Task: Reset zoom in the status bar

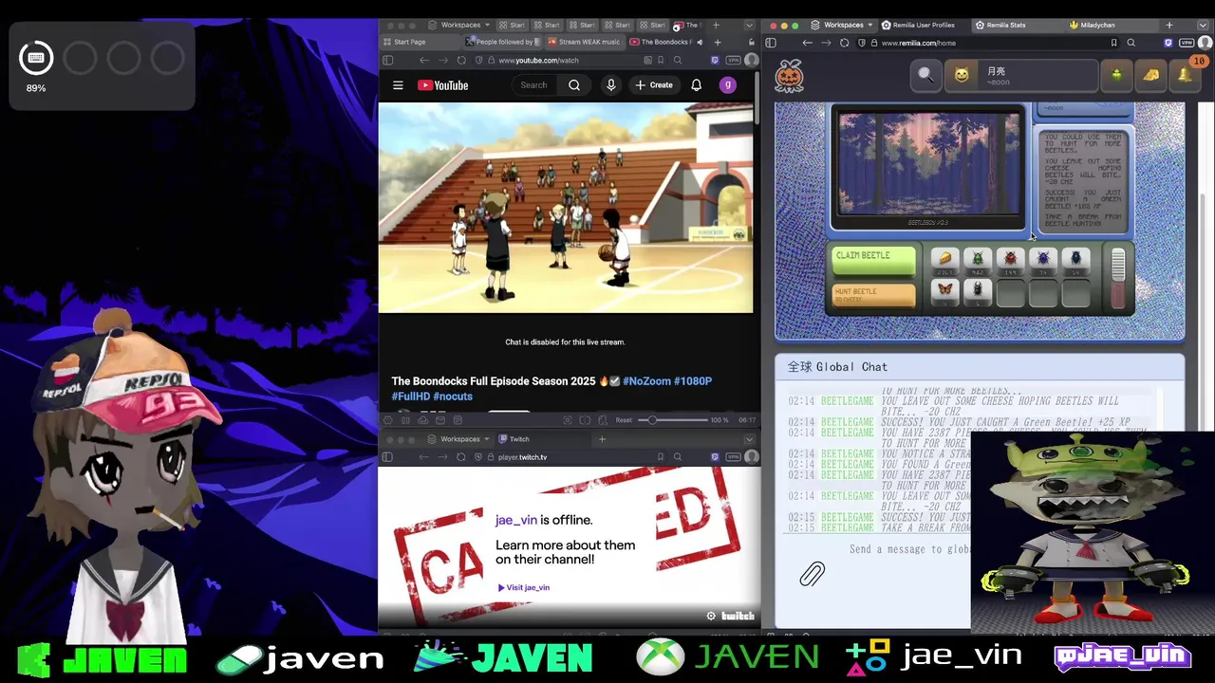Action: point(624,419)
